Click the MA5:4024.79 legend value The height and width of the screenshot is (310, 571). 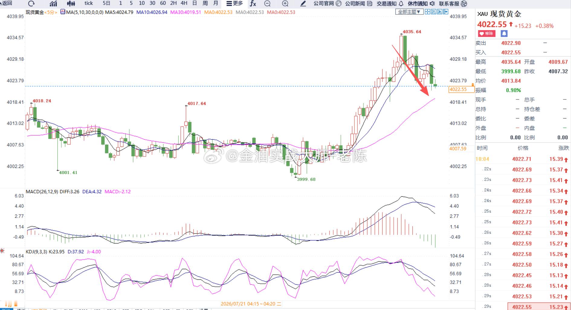click(119, 12)
